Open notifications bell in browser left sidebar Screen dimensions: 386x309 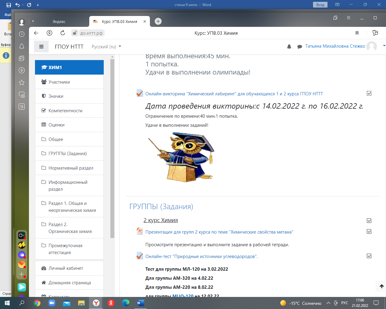tap(22, 46)
